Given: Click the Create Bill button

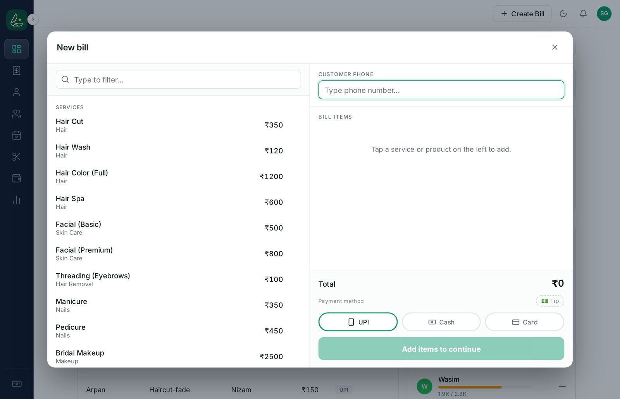Looking at the screenshot, I should click(522, 14).
